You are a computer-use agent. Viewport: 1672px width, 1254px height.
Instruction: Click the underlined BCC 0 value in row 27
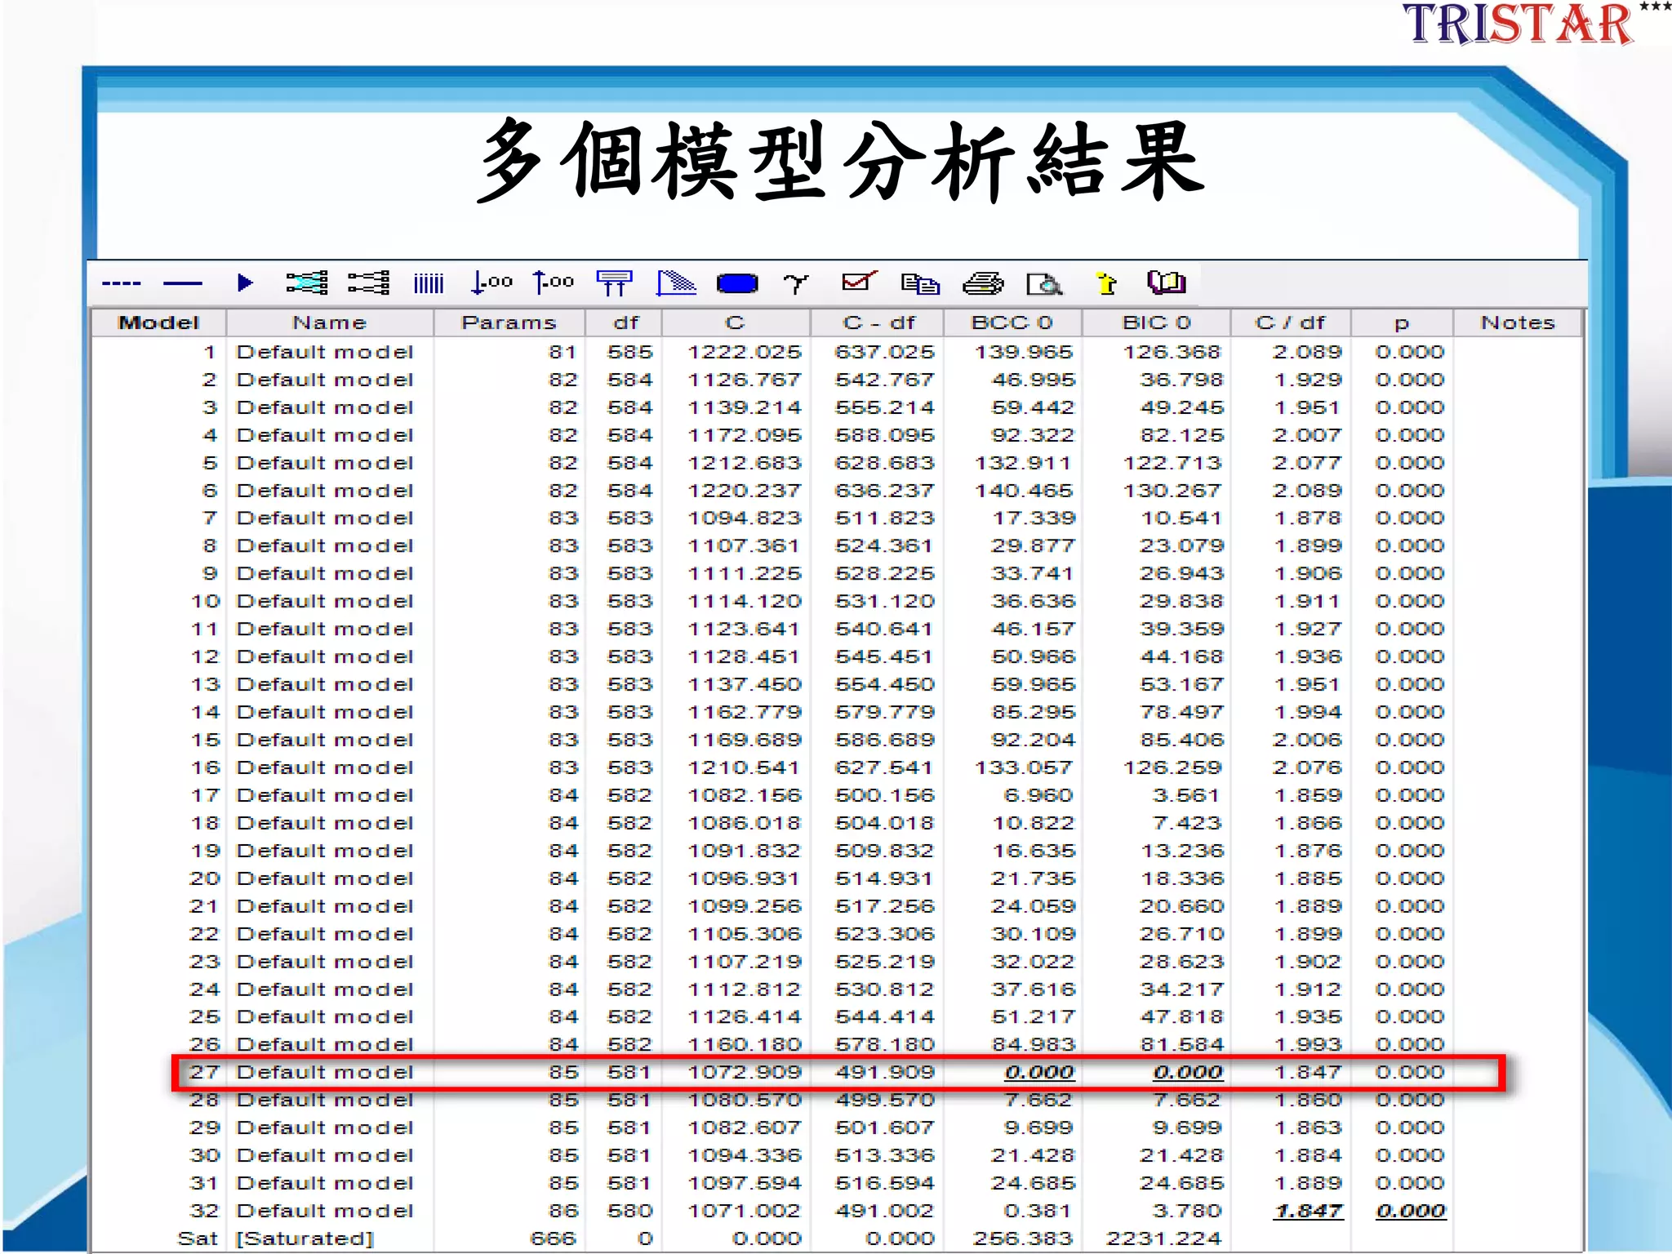click(x=1039, y=1073)
